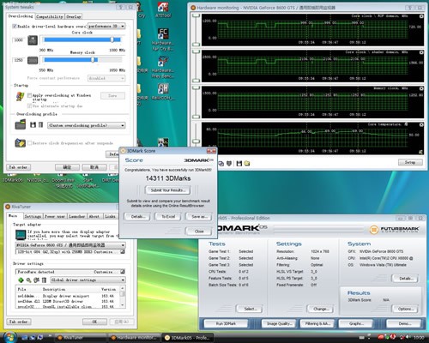Click the core clock value input field
The height and width of the screenshot is (343, 429).
tap(19, 40)
